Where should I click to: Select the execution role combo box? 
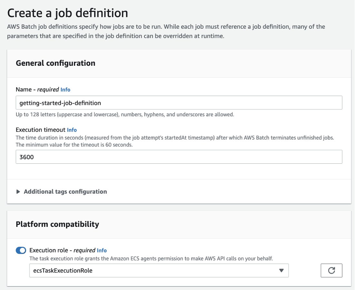click(x=153, y=270)
